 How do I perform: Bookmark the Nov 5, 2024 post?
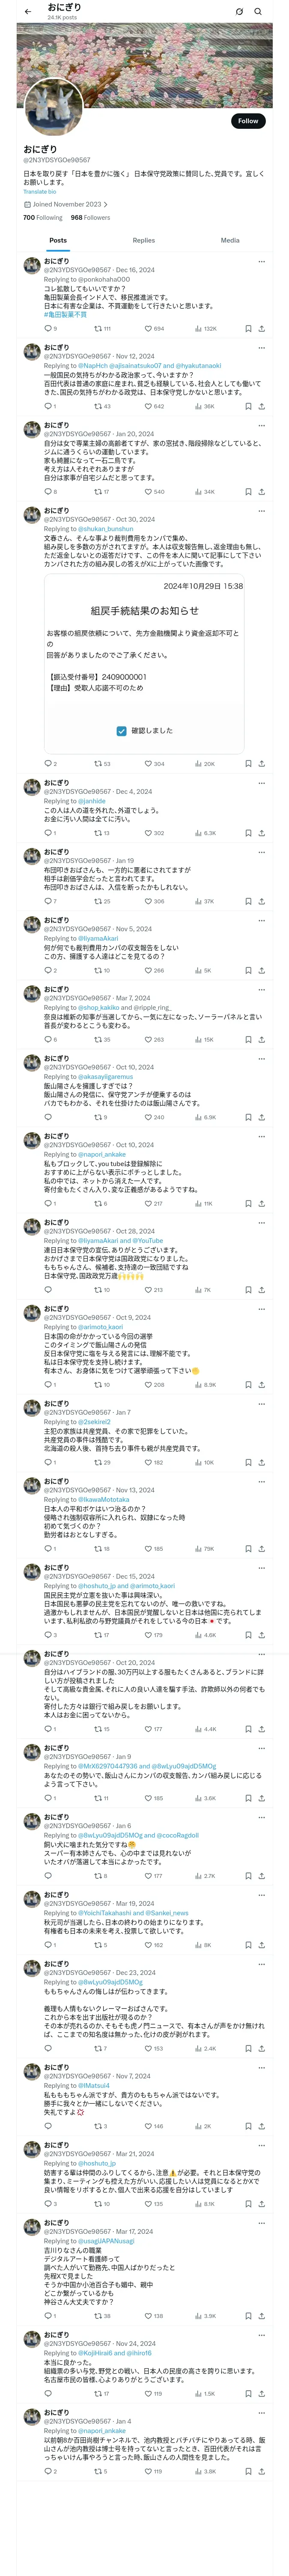[x=248, y=970]
